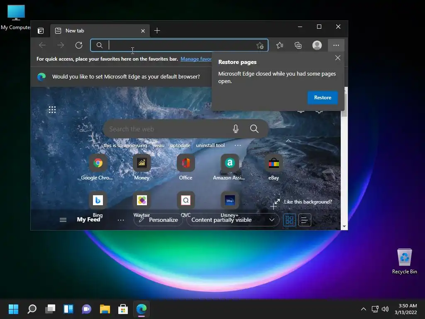This screenshot has height=319, width=425.
Task: Close the Restore pages popup
Action: click(338, 58)
